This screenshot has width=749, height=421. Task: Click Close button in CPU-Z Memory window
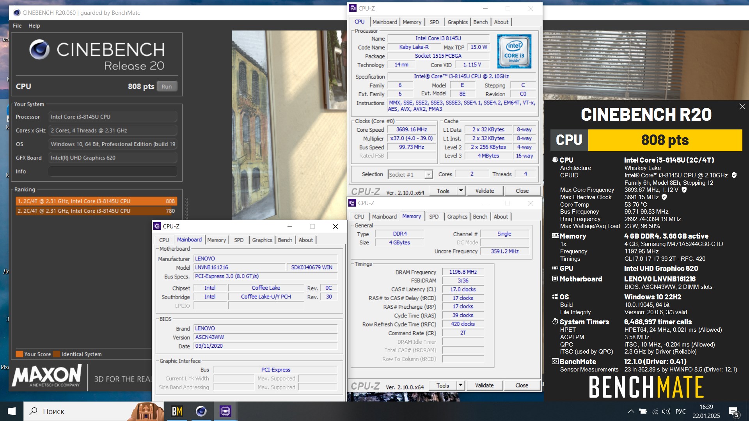[x=522, y=385]
